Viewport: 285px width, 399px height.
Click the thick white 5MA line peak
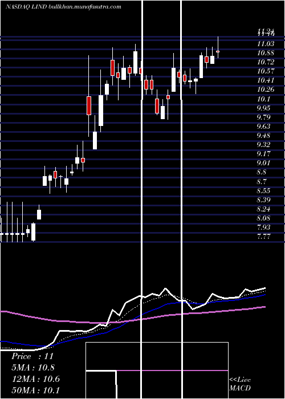pos(165,288)
